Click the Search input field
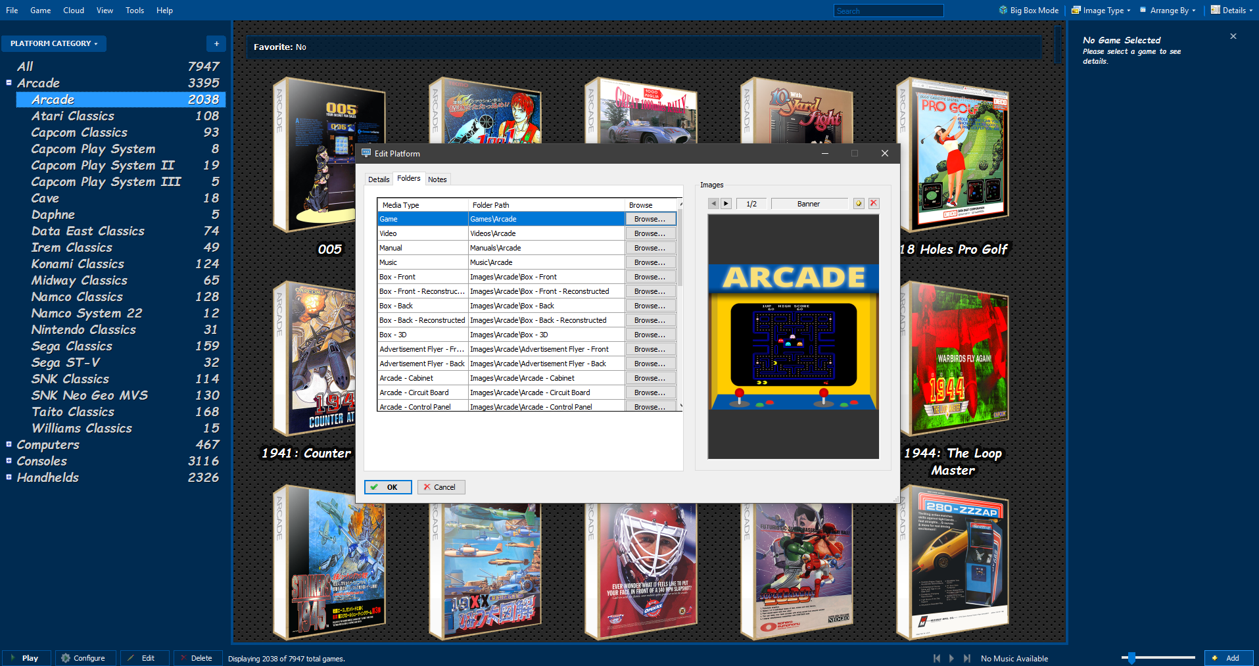Image resolution: width=1259 pixels, height=666 pixels. point(889,11)
